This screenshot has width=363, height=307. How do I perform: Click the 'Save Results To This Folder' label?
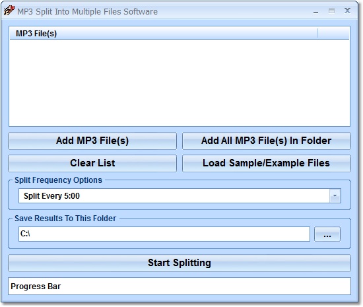click(65, 219)
